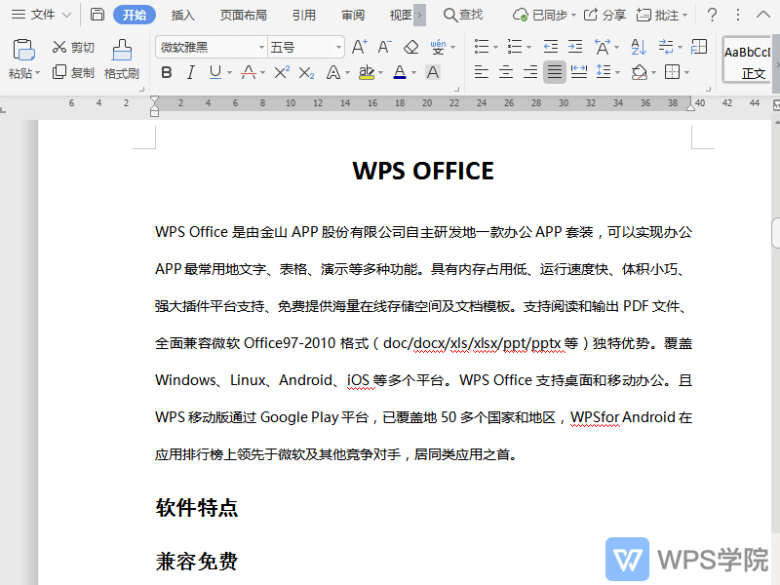This screenshot has width=780, height=585.
Task: Center align the paragraph
Action: (x=505, y=72)
